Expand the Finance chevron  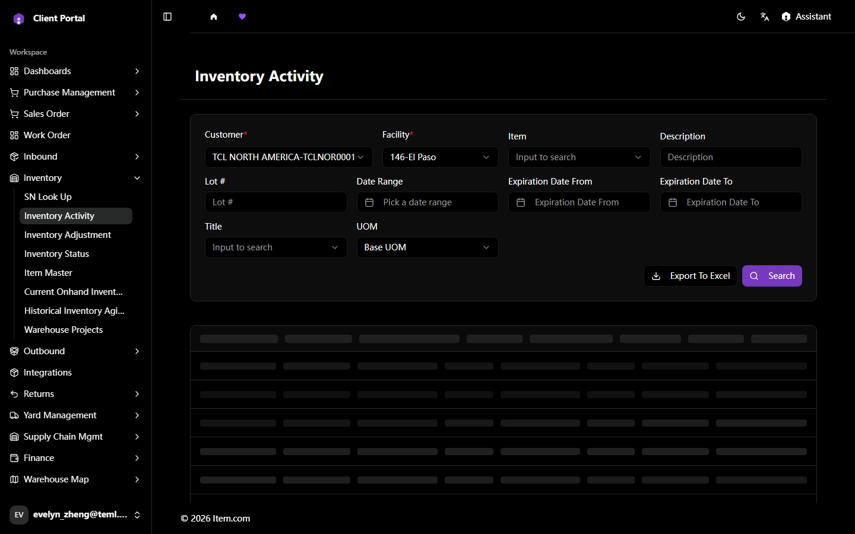[x=137, y=458]
